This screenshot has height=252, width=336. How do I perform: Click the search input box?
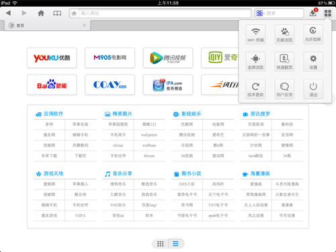tap(284, 13)
